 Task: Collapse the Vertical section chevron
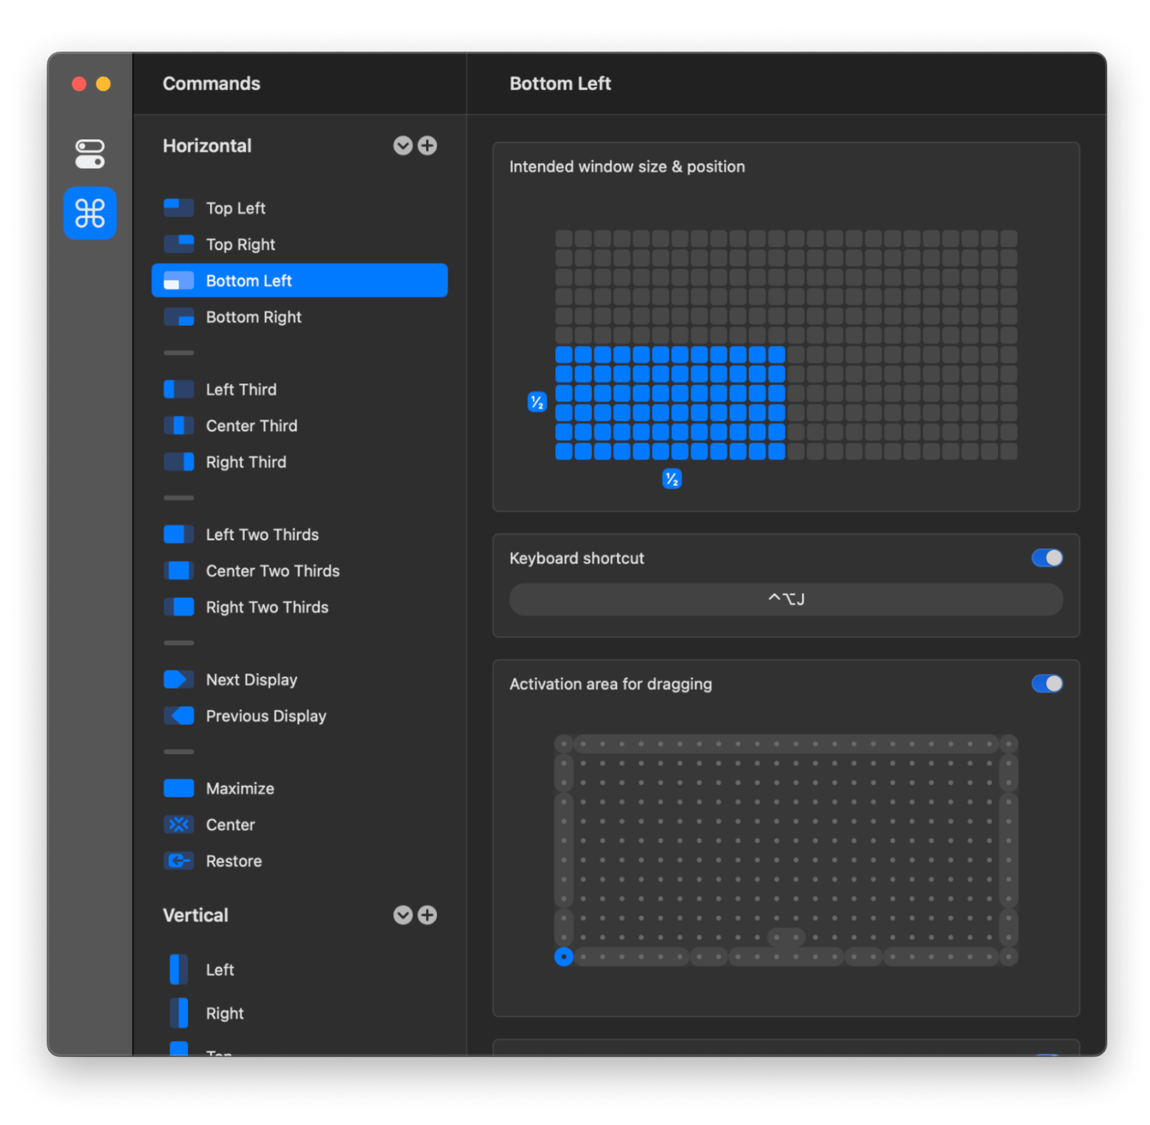point(402,915)
